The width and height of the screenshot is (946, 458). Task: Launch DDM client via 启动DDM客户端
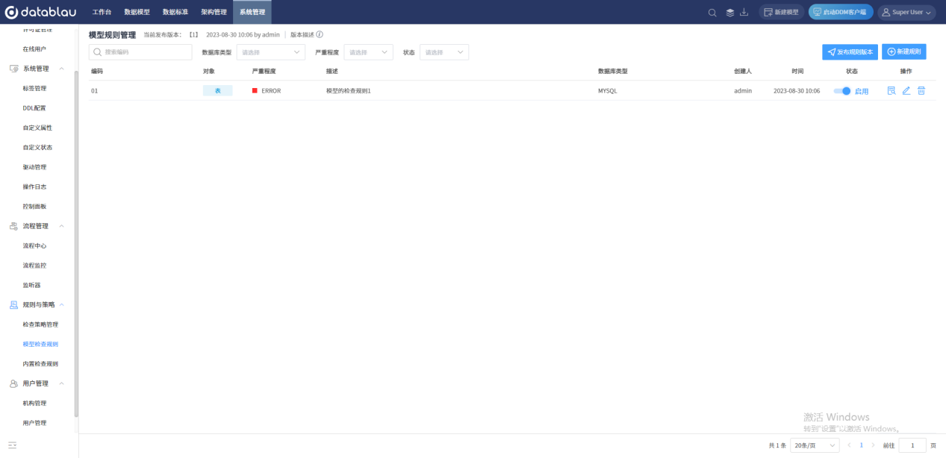(841, 12)
